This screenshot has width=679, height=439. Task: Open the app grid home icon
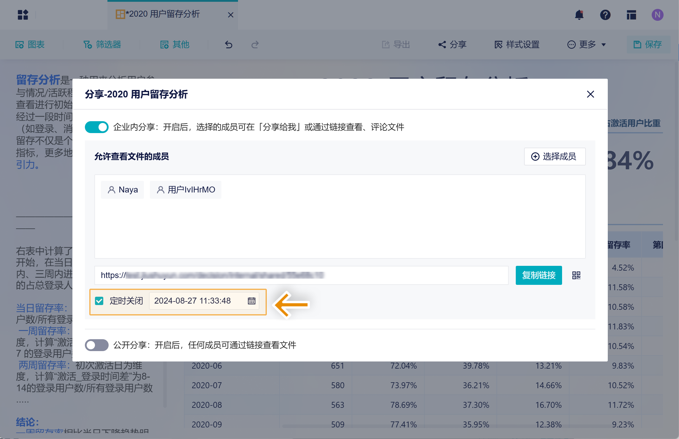point(23,15)
